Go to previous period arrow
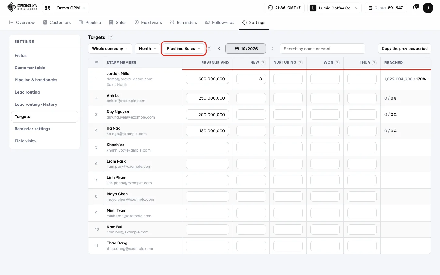Viewport: 440px width, 275px height. [x=219, y=49]
